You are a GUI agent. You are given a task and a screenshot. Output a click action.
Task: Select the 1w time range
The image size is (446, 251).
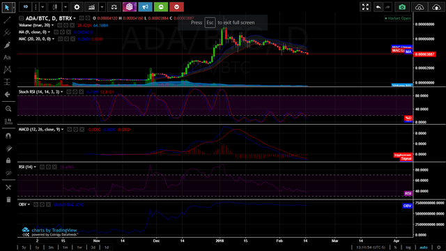point(79,248)
